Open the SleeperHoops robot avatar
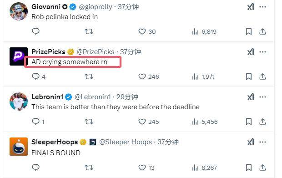Viewport: 282px width, 178px height. click(x=19, y=147)
